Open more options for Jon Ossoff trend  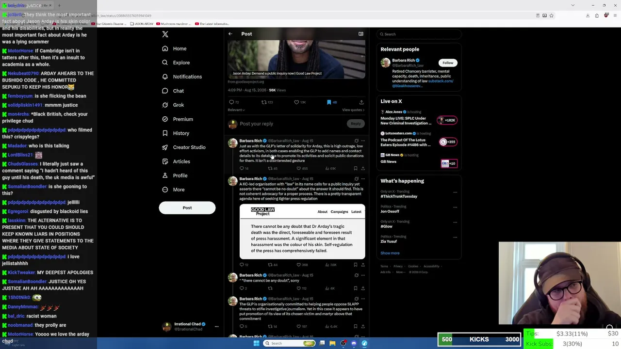455,207
